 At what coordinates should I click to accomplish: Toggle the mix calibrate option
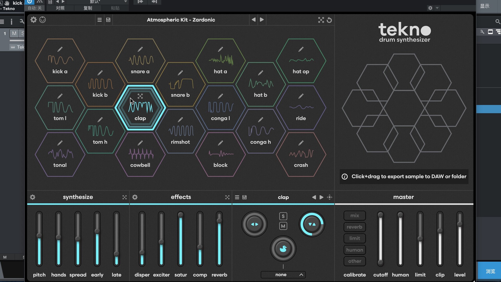coord(355,216)
